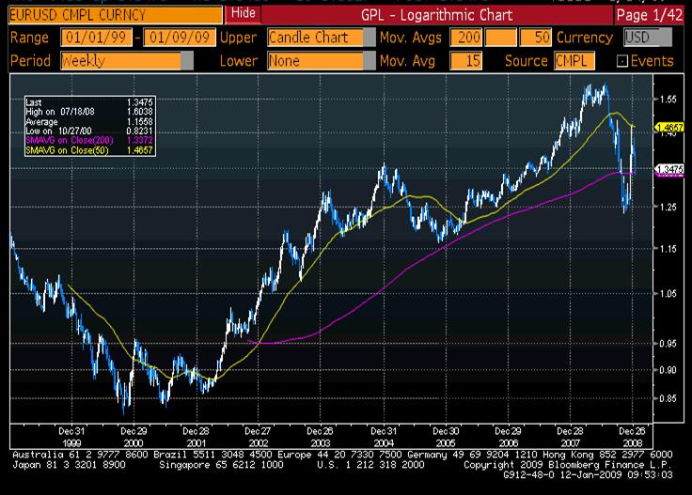
Task: Open the Lower None dropdown
Action: click(316, 61)
